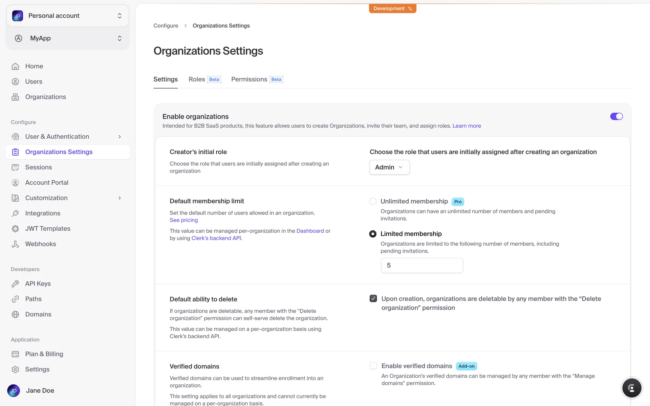650x406 pixels.
Task: Click the Home icon in sidebar
Action: click(x=15, y=66)
